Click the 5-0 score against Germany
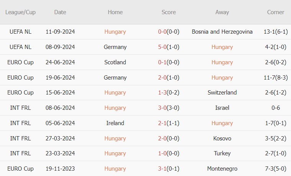Screen dimensions: 291x176 [162, 47]
